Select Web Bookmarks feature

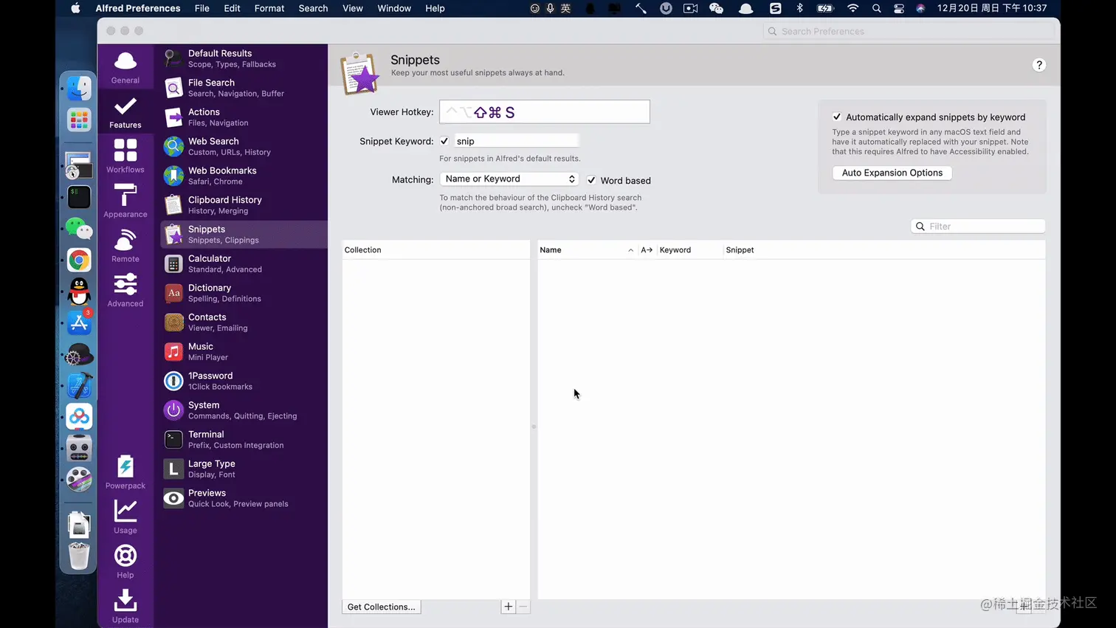244,176
